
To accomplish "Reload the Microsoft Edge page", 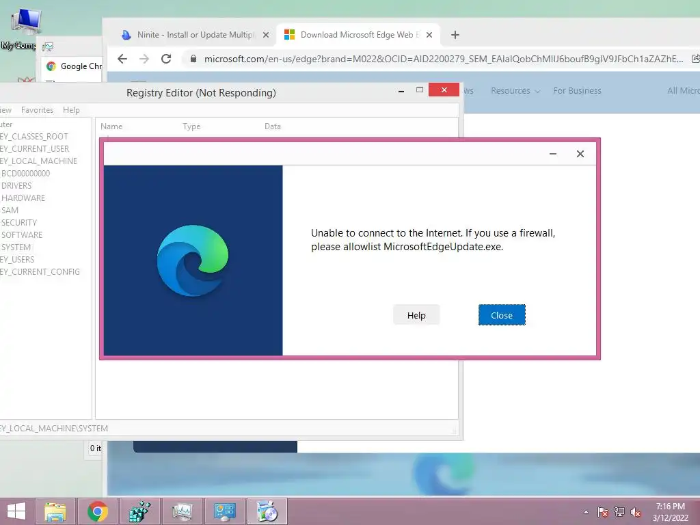I will click(x=166, y=59).
